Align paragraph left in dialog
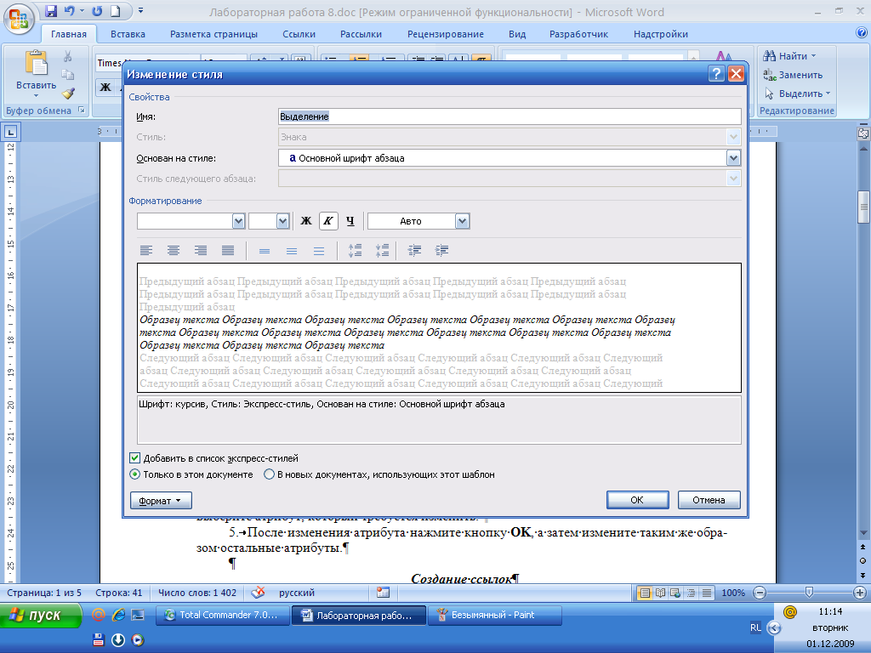The width and height of the screenshot is (871, 653). 146,251
